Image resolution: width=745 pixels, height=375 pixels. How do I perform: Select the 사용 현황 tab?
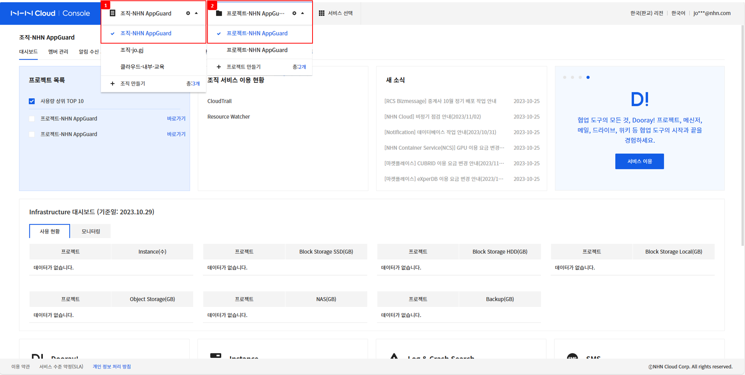point(50,231)
